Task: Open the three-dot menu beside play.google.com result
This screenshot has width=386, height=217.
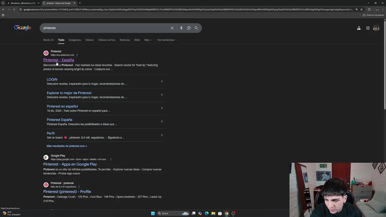Action: 111,159
